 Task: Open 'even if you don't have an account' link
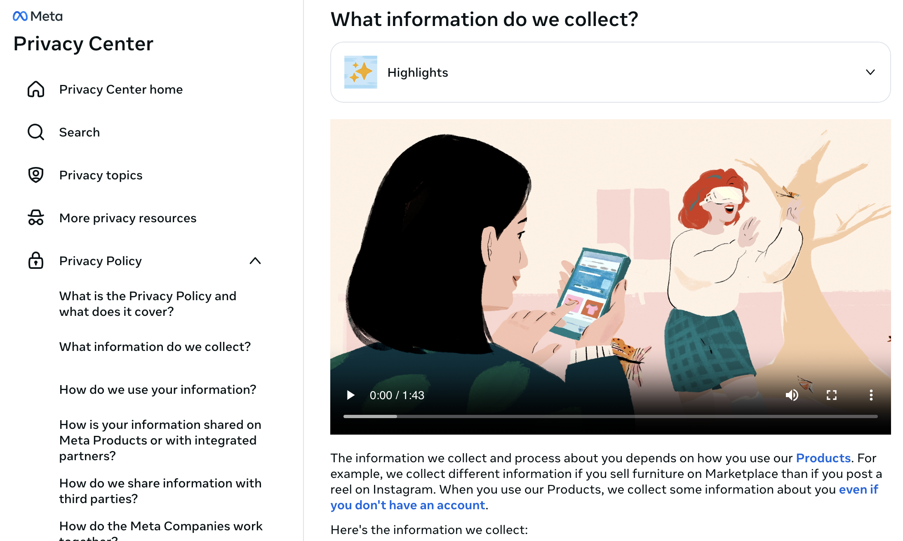point(604,497)
